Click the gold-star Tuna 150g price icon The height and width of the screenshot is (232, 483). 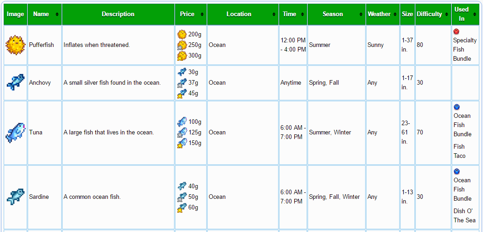point(182,143)
